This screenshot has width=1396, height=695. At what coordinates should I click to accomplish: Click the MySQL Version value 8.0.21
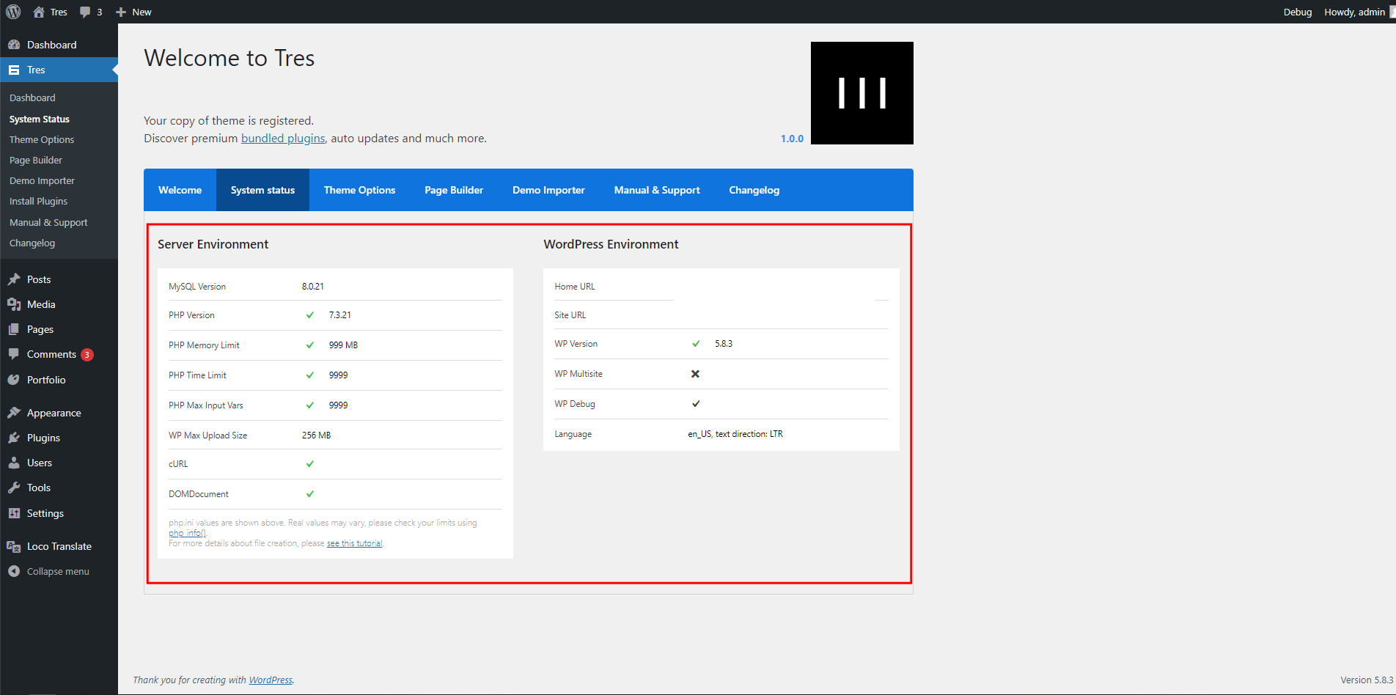click(x=313, y=287)
